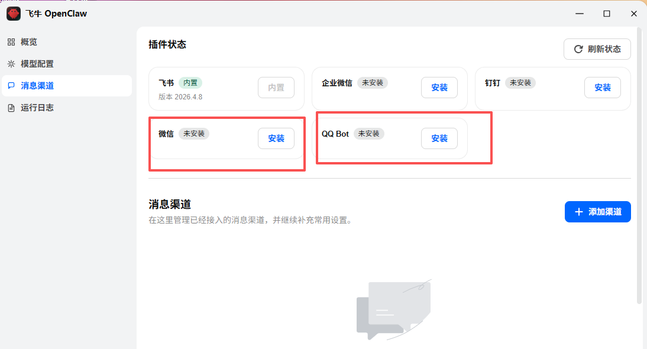Viewport: 647px width, 349px height.
Task: Maximize the OpenClaw window
Action: (607, 14)
